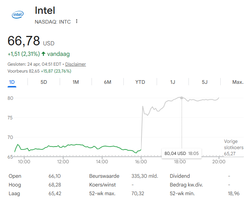Click the 80 price axis label
Viewport: 250px width, 201px height.
coord(10,98)
